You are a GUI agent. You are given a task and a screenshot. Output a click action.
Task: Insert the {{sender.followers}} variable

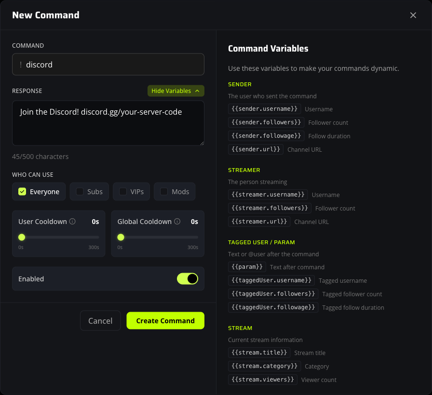[266, 122]
